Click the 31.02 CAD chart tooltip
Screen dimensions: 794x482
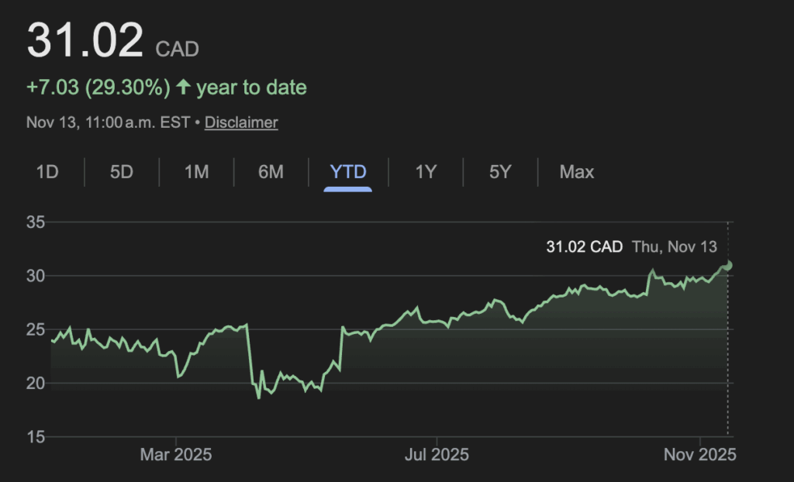pyautogui.click(x=584, y=247)
